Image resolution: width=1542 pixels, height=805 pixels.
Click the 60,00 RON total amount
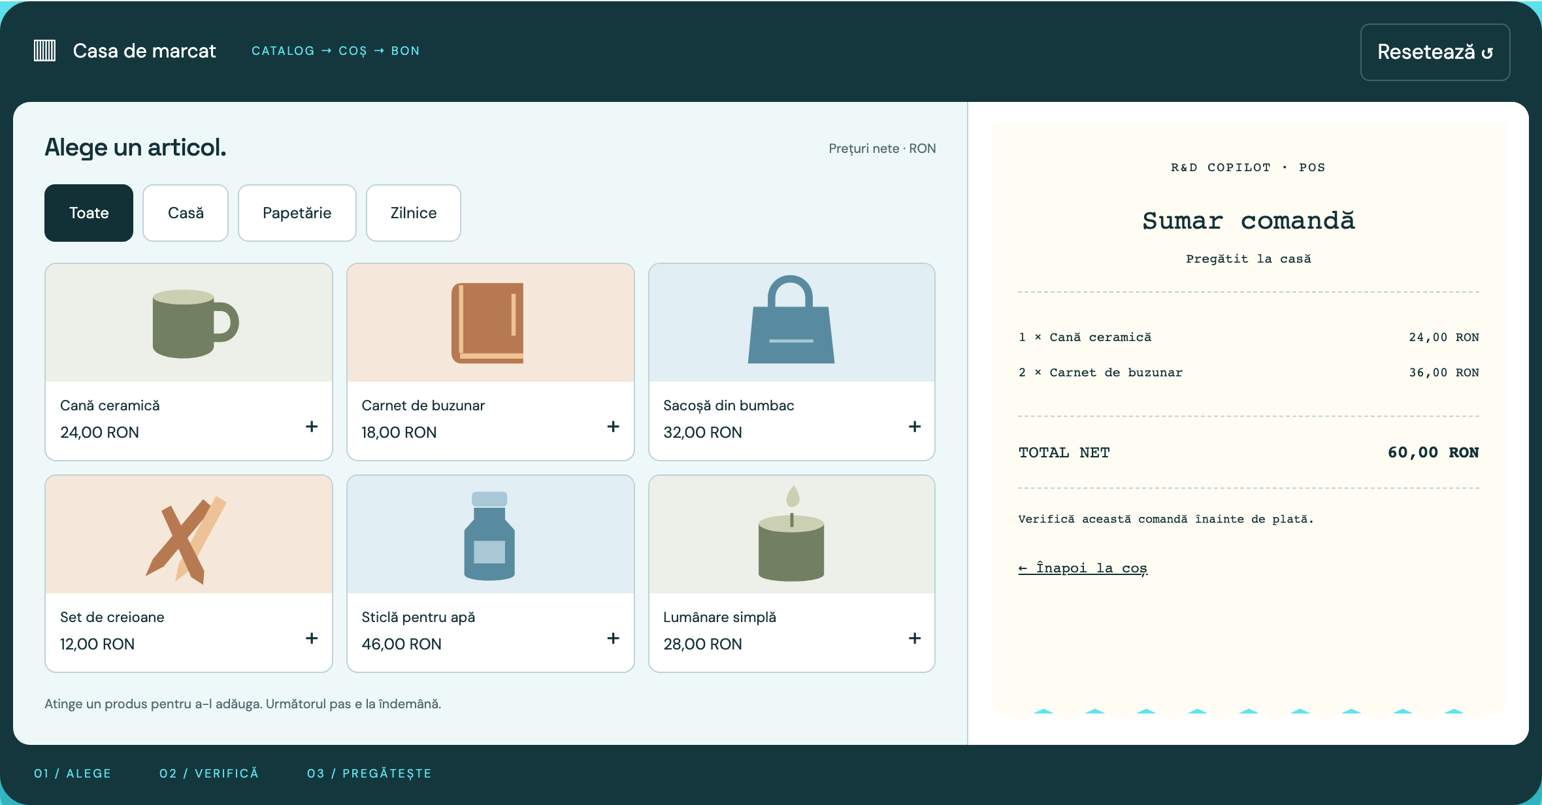click(1433, 452)
